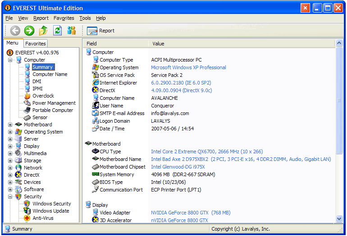Open the View menu
The width and height of the screenshot is (347, 236).
click(23, 18)
